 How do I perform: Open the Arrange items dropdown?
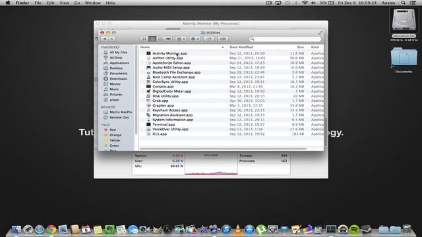pos(181,39)
